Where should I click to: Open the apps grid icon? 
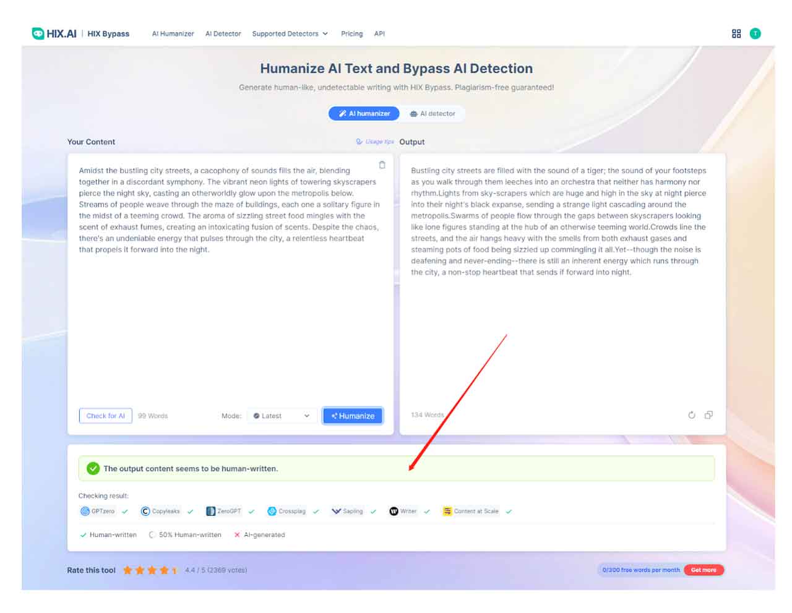[x=736, y=33]
